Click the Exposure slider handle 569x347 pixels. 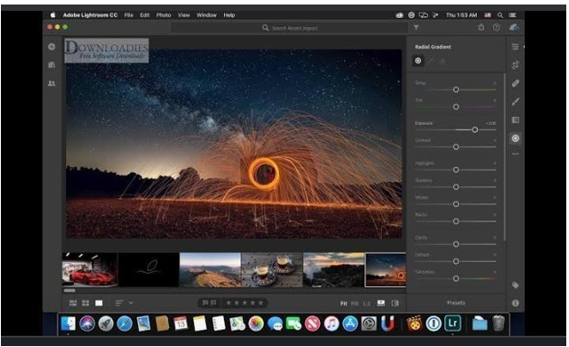pos(475,129)
